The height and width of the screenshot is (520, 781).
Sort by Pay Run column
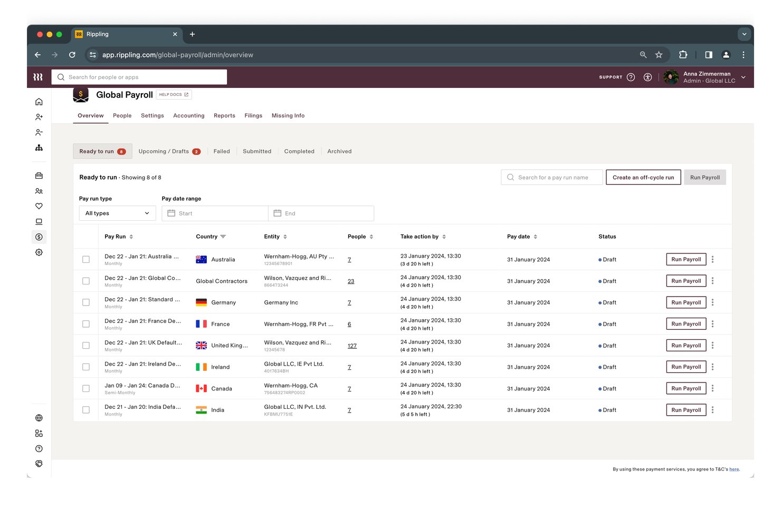click(131, 237)
